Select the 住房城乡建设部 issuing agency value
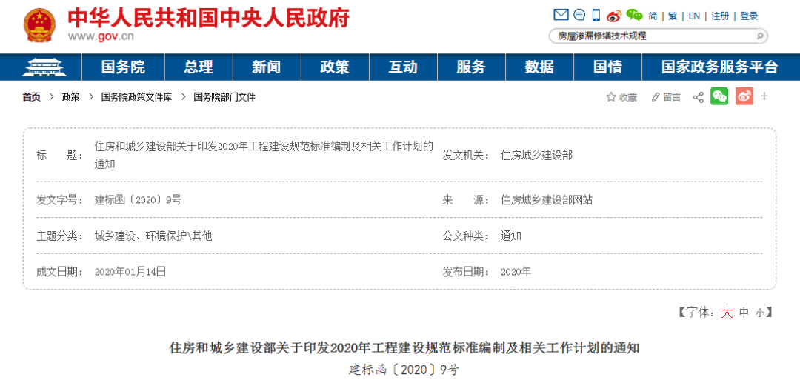 tap(536, 156)
